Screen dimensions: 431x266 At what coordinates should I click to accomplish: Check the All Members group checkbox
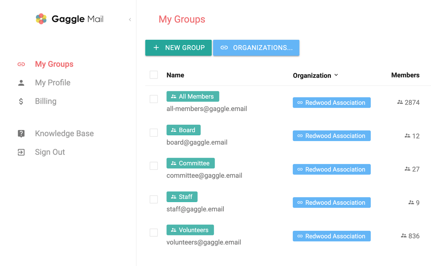click(154, 99)
